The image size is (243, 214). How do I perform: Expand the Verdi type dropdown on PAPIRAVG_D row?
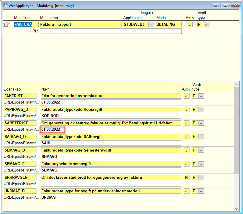point(201,110)
